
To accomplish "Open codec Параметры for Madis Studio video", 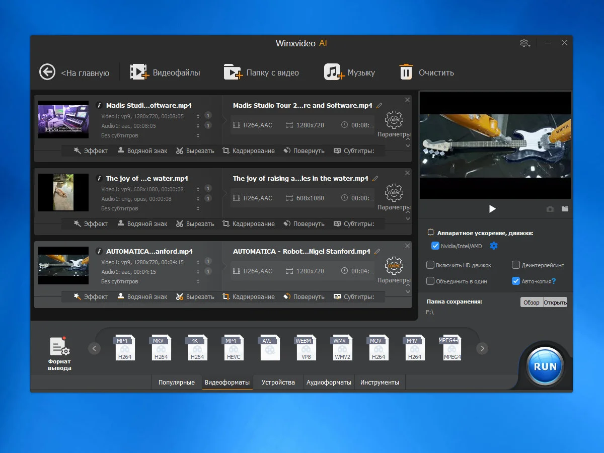I will 394,121.
